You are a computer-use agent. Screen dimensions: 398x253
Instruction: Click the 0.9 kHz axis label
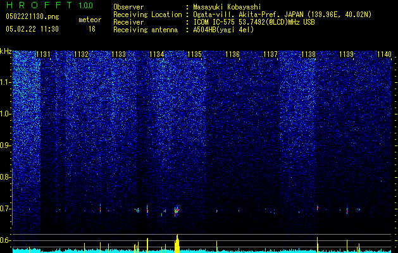click(x=5, y=145)
